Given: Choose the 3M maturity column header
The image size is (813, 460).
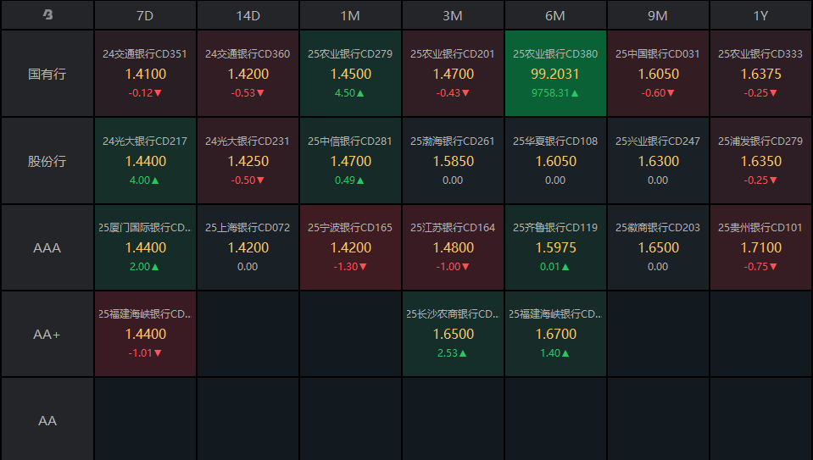Looking at the screenshot, I should coord(453,15).
